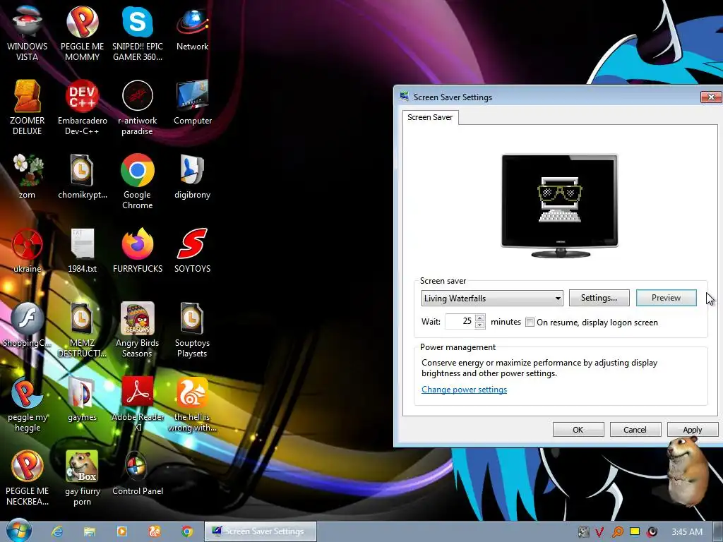The image size is (723, 542).
Task: Switch to the Screen Saver tab
Action: [x=430, y=117]
